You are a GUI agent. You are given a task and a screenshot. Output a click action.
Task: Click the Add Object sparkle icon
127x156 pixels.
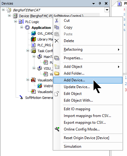[x=57, y=67]
